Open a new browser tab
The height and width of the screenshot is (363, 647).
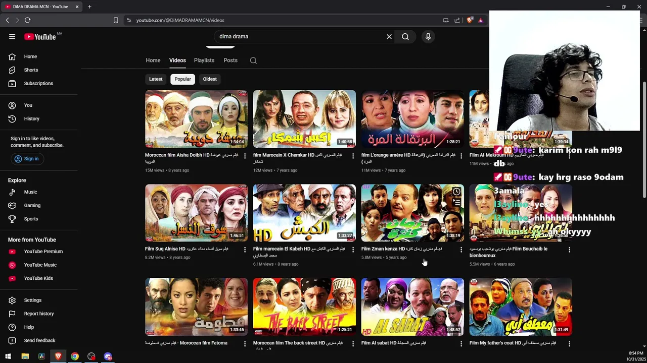click(89, 7)
